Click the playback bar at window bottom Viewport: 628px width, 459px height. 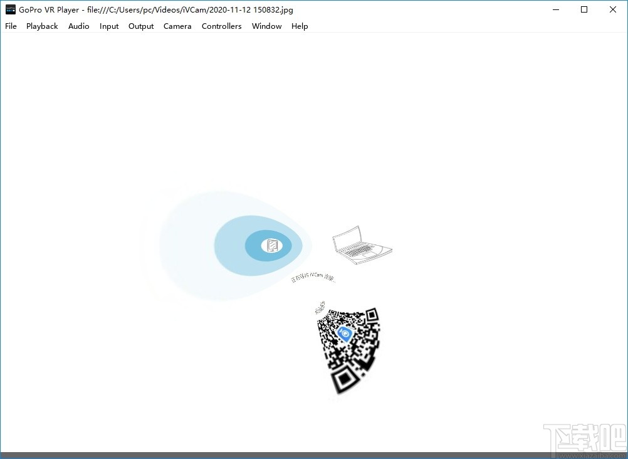coord(314,455)
